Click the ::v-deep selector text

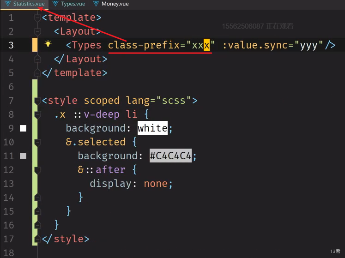pyautogui.click(x=97, y=114)
